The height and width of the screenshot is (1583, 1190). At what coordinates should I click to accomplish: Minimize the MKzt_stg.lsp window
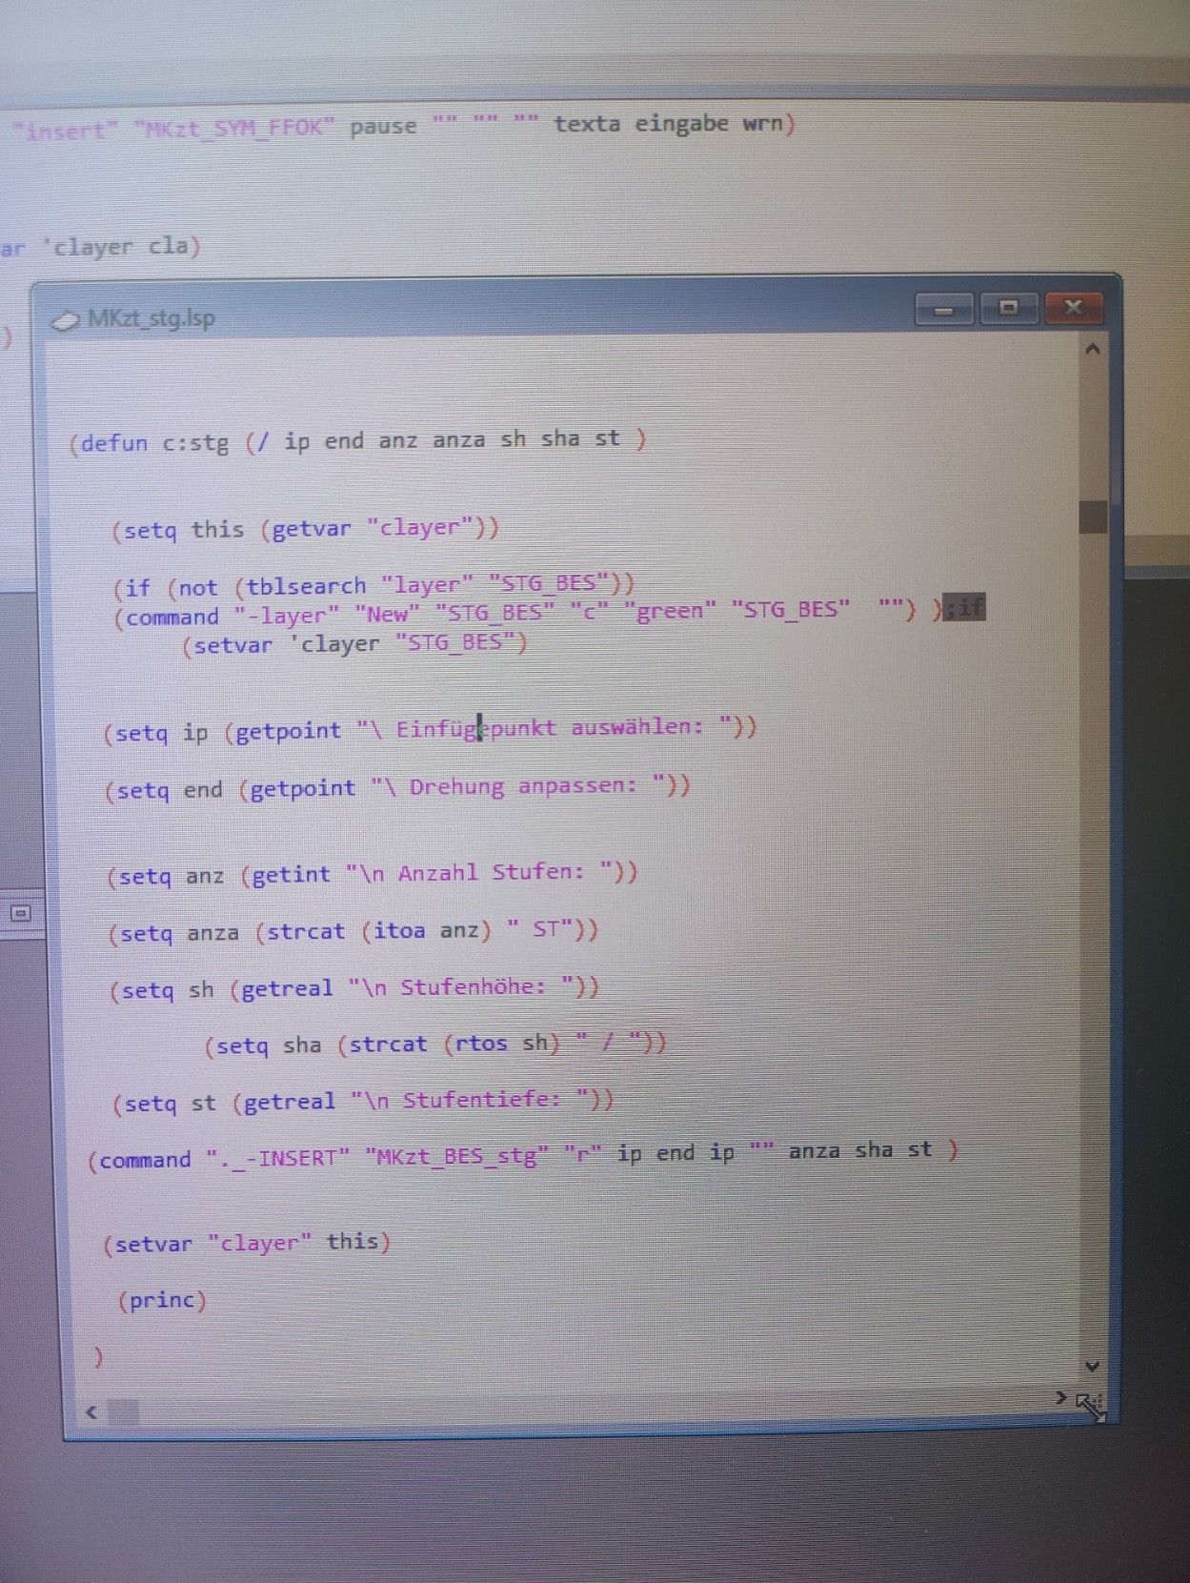pos(943,309)
